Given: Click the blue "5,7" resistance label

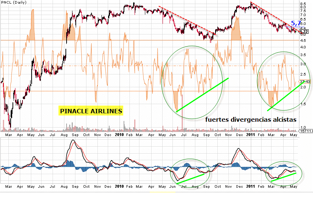Looking at the screenshot, I should [x=296, y=23].
